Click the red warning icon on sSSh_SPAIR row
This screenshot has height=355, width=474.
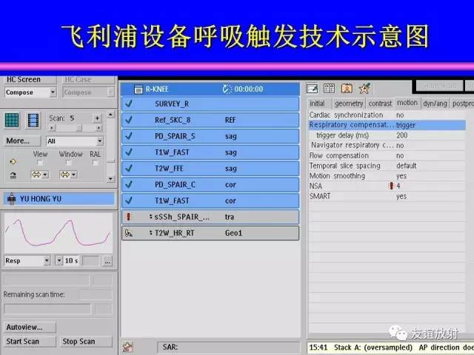tap(129, 217)
